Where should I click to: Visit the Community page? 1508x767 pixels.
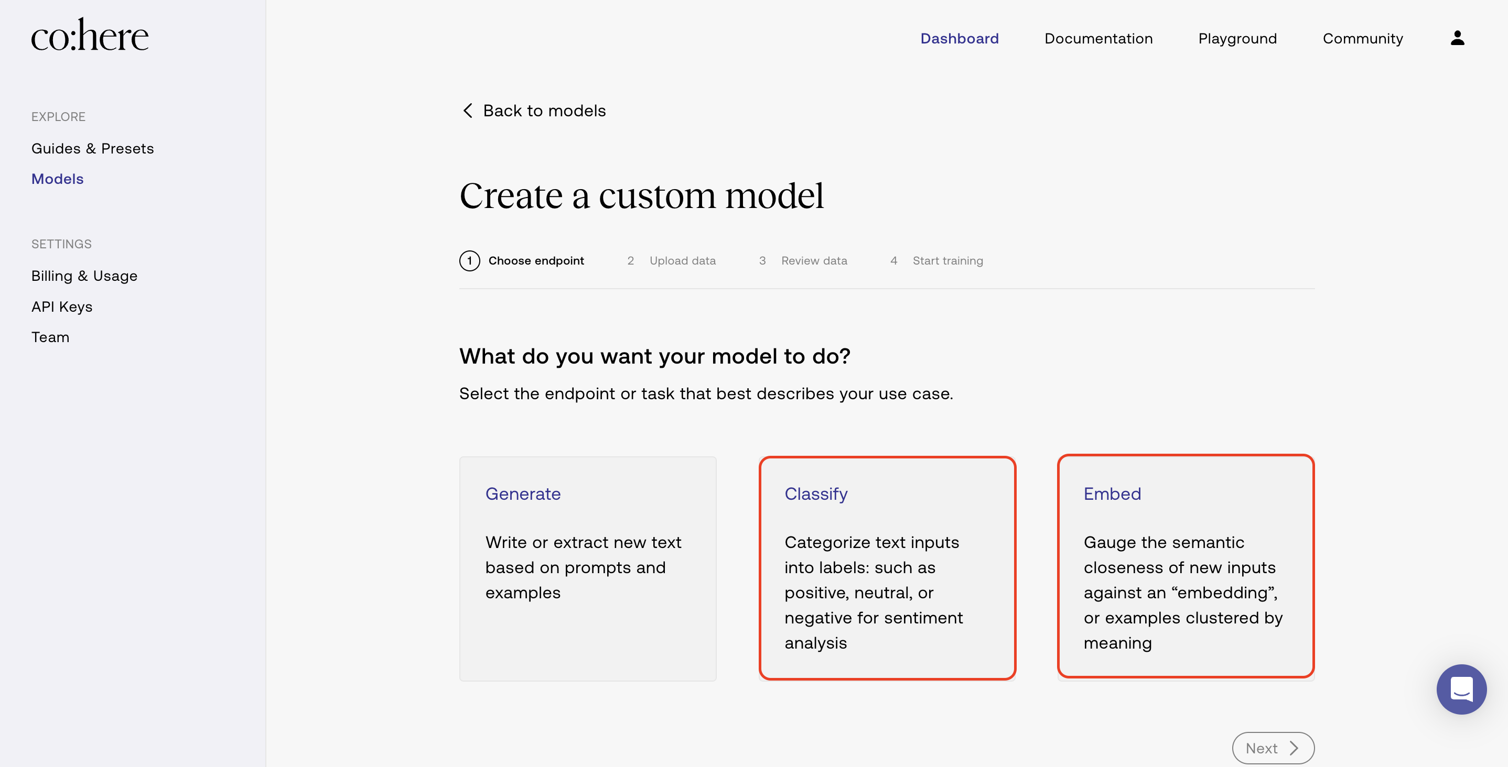coord(1362,39)
